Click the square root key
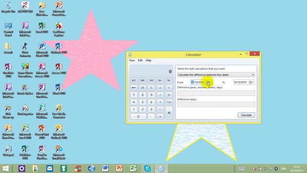The width and height of the screenshot is (307, 173). pyautogui.click(x=169, y=87)
